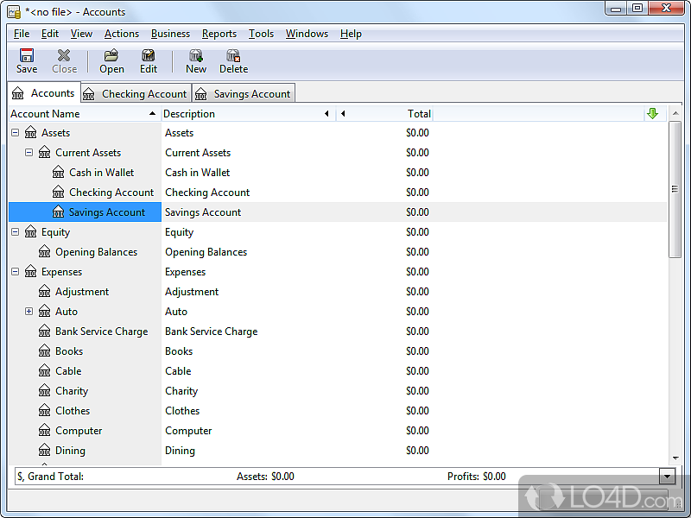Open the Business menu

(x=170, y=34)
